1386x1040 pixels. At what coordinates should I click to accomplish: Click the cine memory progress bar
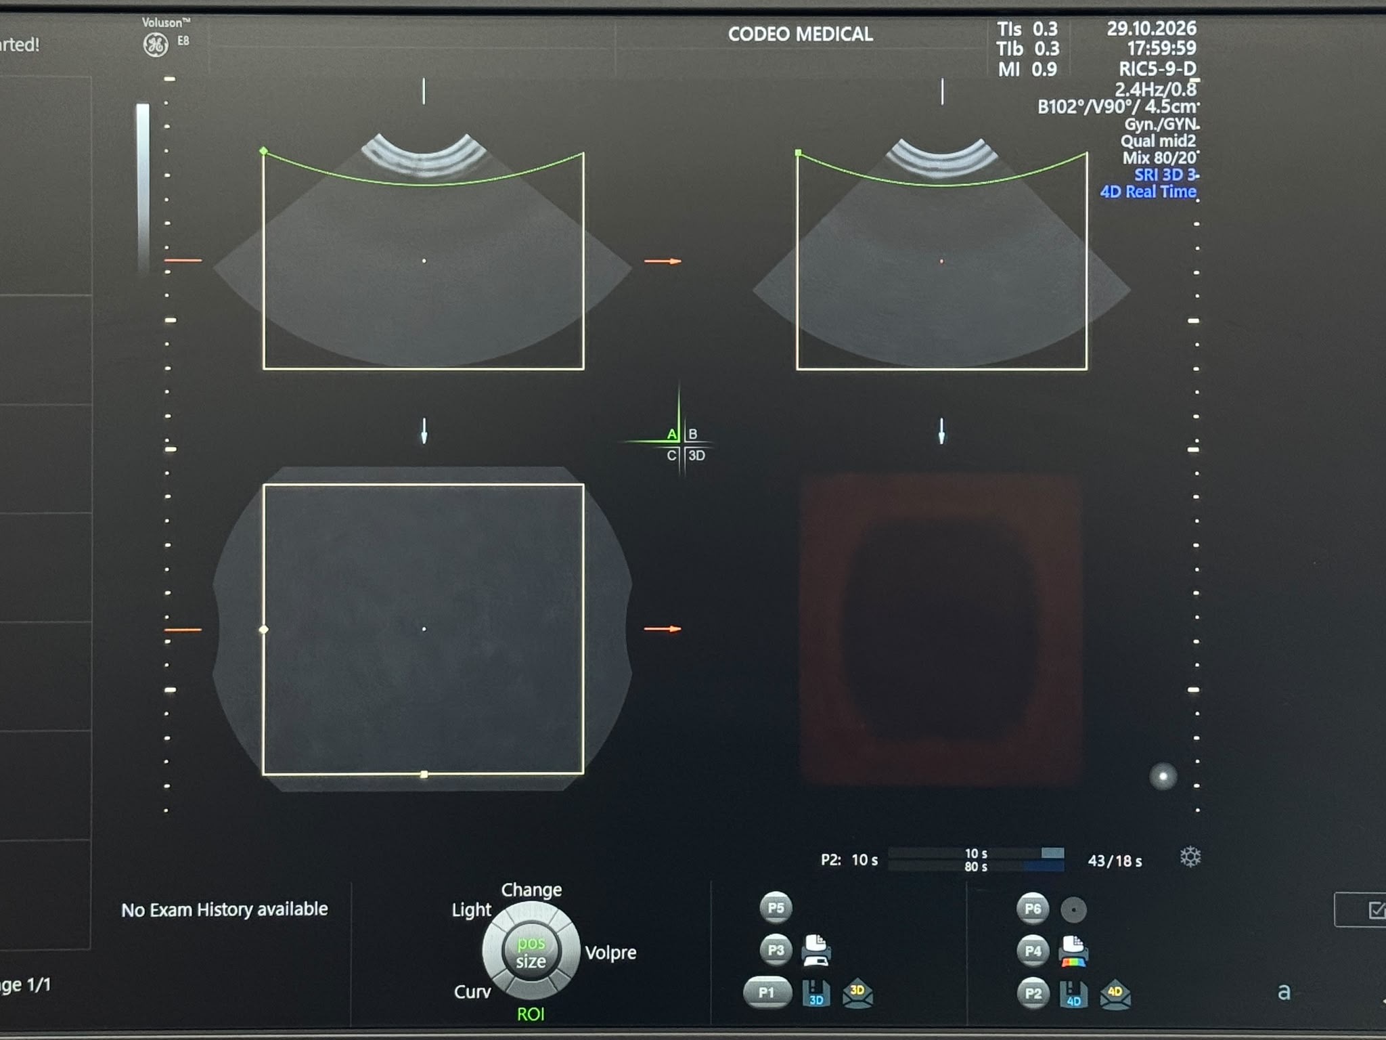(976, 860)
